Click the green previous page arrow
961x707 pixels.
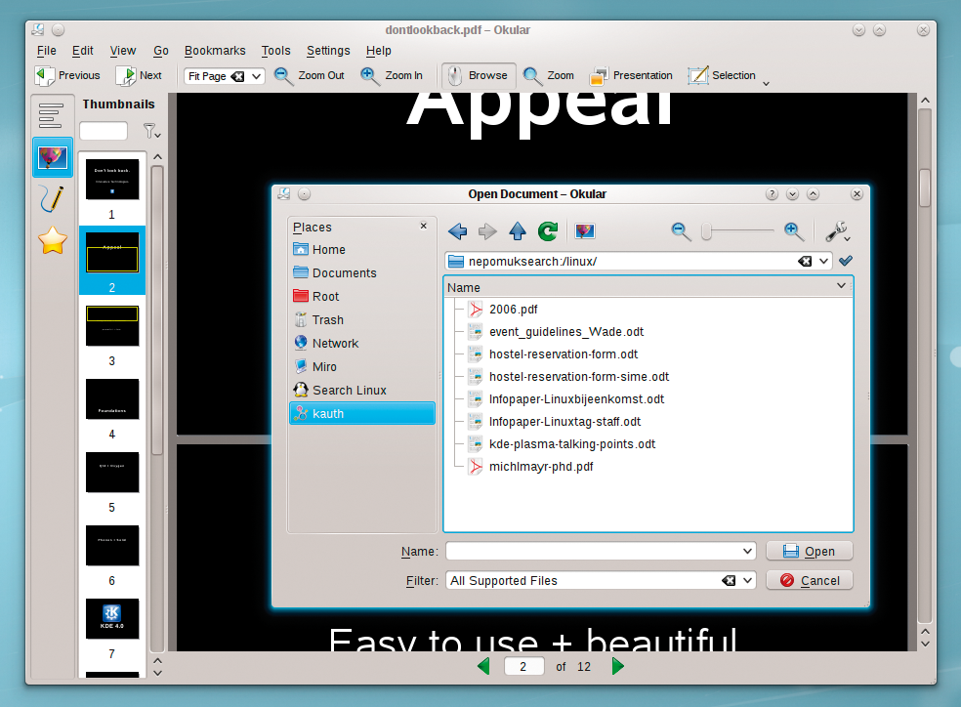tap(483, 666)
